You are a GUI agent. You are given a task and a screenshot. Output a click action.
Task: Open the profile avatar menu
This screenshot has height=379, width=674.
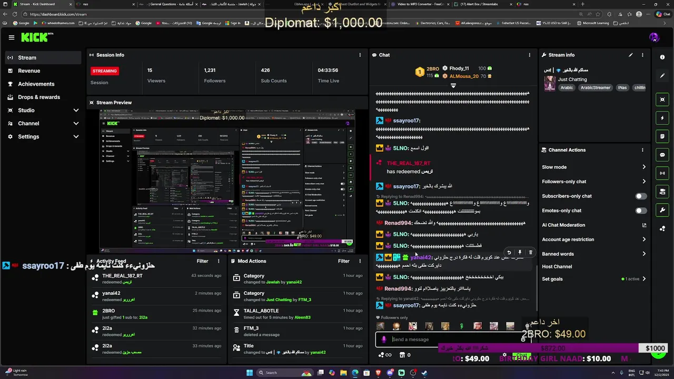654,37
